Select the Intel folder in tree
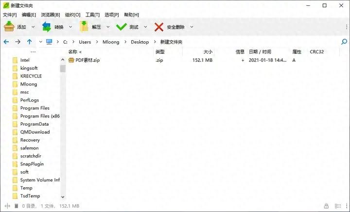This screenshot has height=212, width=350. (x=25, y=60)
